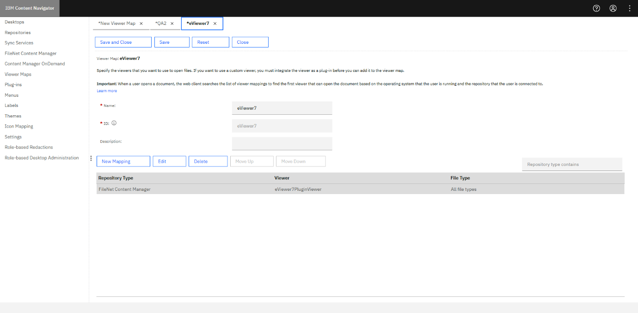Switch to the New Viewer Map tab
Screen dimensions: 638x313
point(117,24)
